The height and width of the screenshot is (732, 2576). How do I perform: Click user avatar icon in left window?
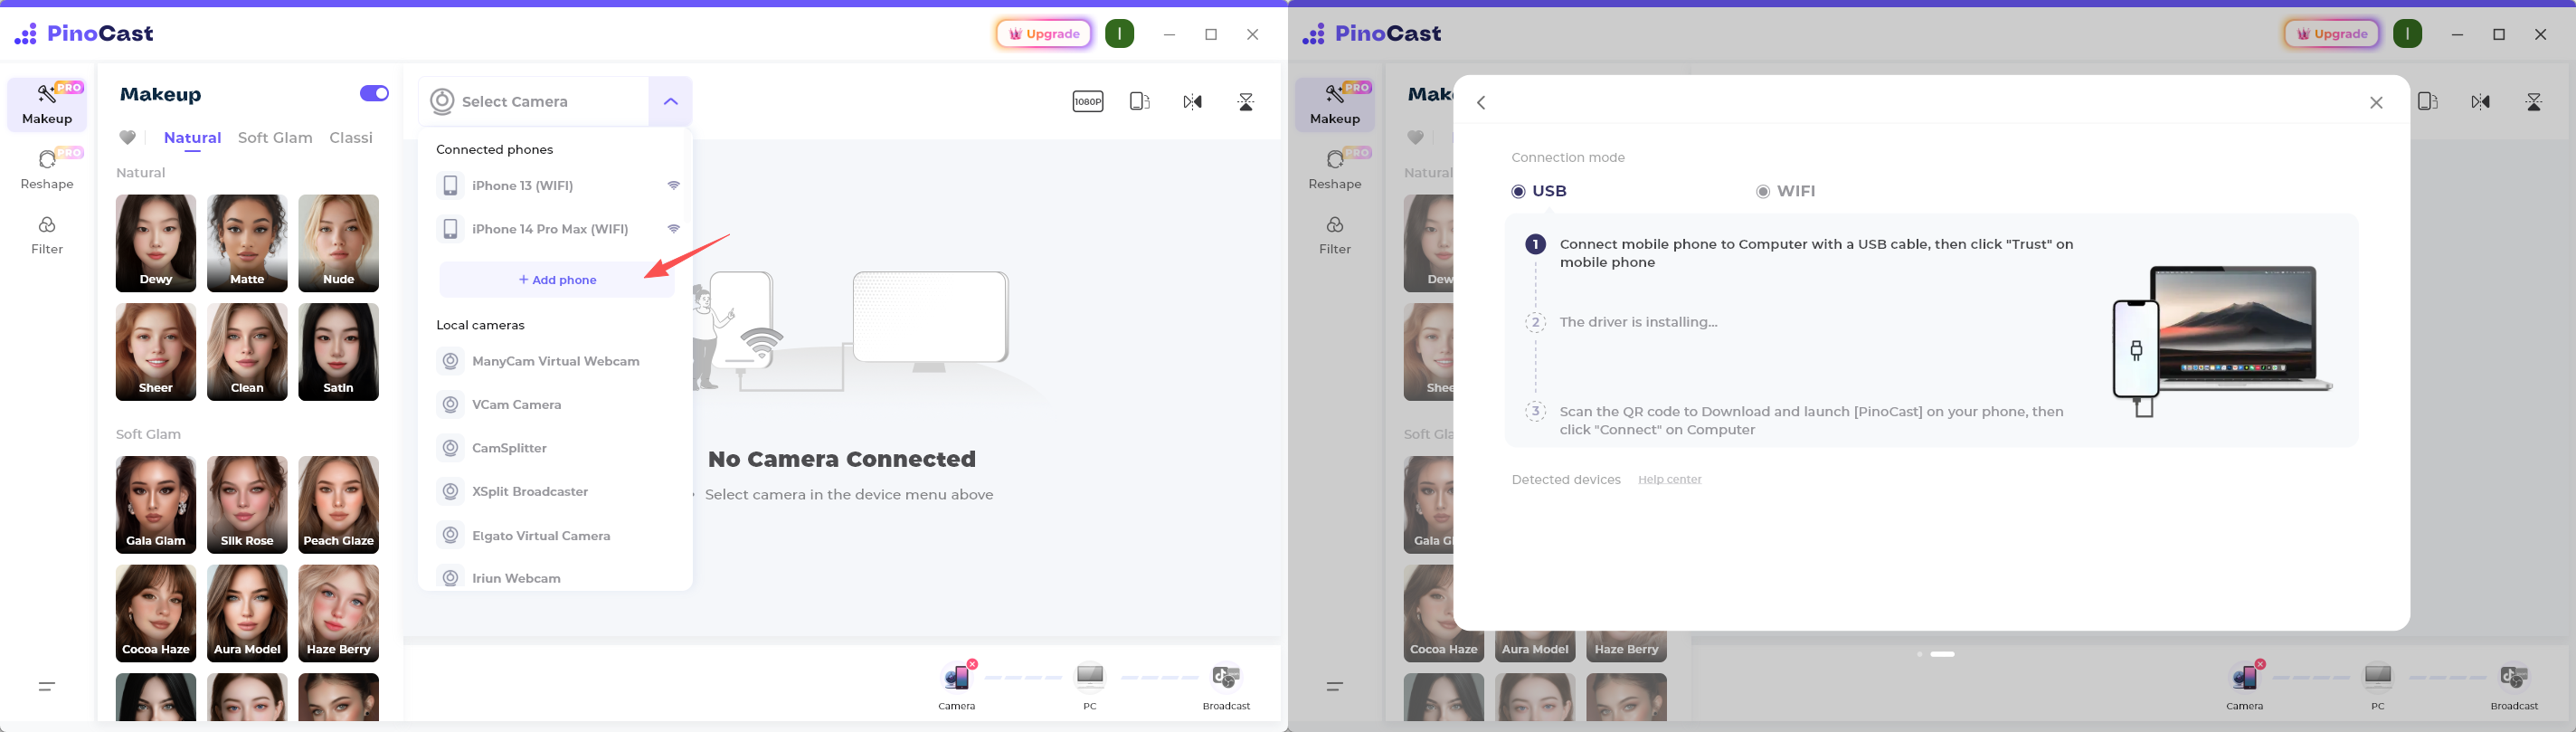[1120, 34]
